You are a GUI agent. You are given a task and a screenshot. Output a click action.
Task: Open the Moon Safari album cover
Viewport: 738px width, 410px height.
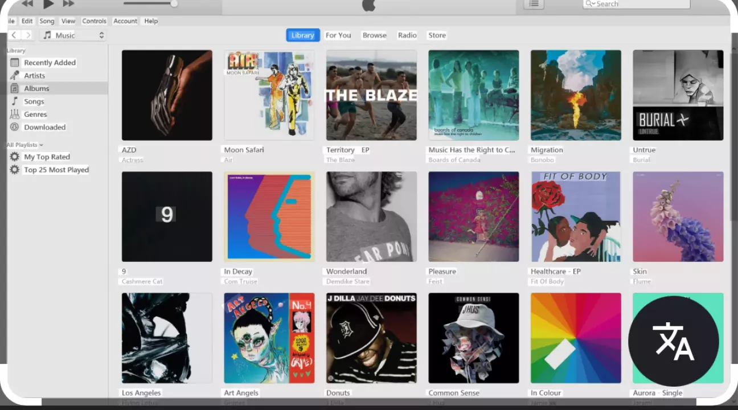pos(269,95)
